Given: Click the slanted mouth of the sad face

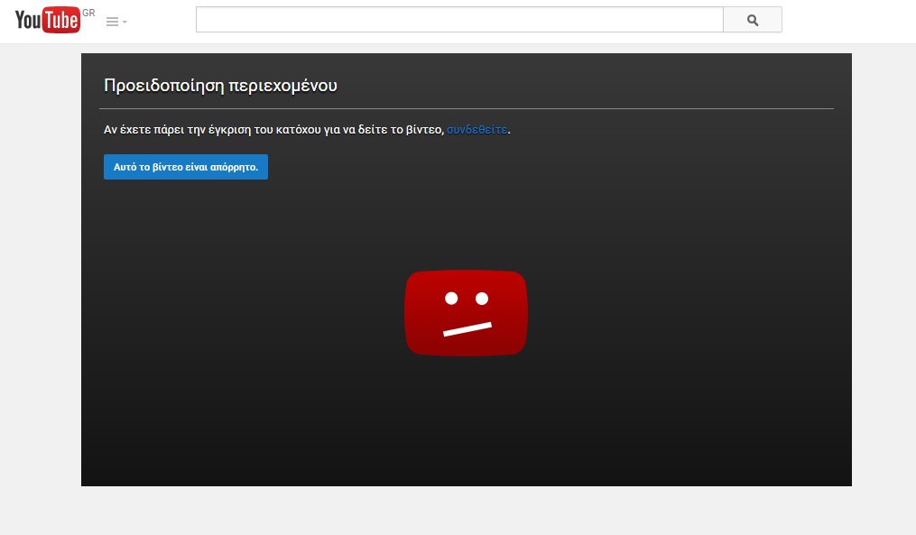Looking at the screenshot, I should pyautogui.click(x=467, y=329).
